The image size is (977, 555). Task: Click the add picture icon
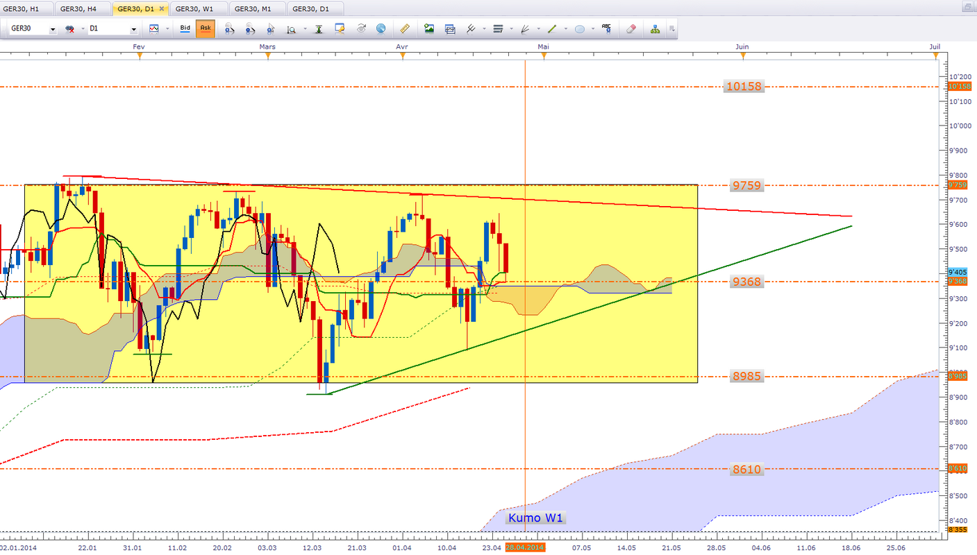coord(429,29)
